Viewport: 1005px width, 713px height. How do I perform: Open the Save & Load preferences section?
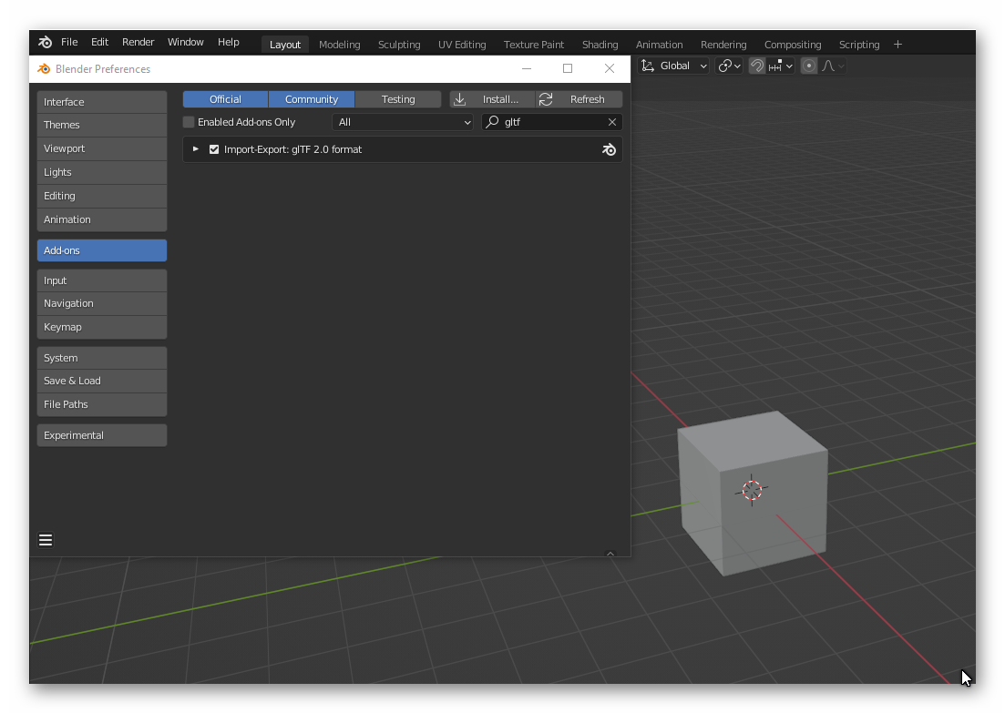click(x=102, y=382)
